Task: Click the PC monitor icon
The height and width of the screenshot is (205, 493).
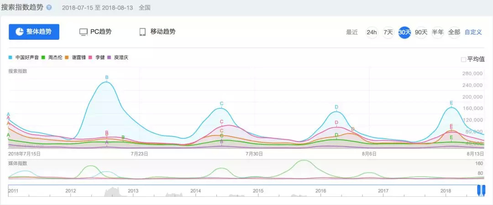Action: click(83, 32)
